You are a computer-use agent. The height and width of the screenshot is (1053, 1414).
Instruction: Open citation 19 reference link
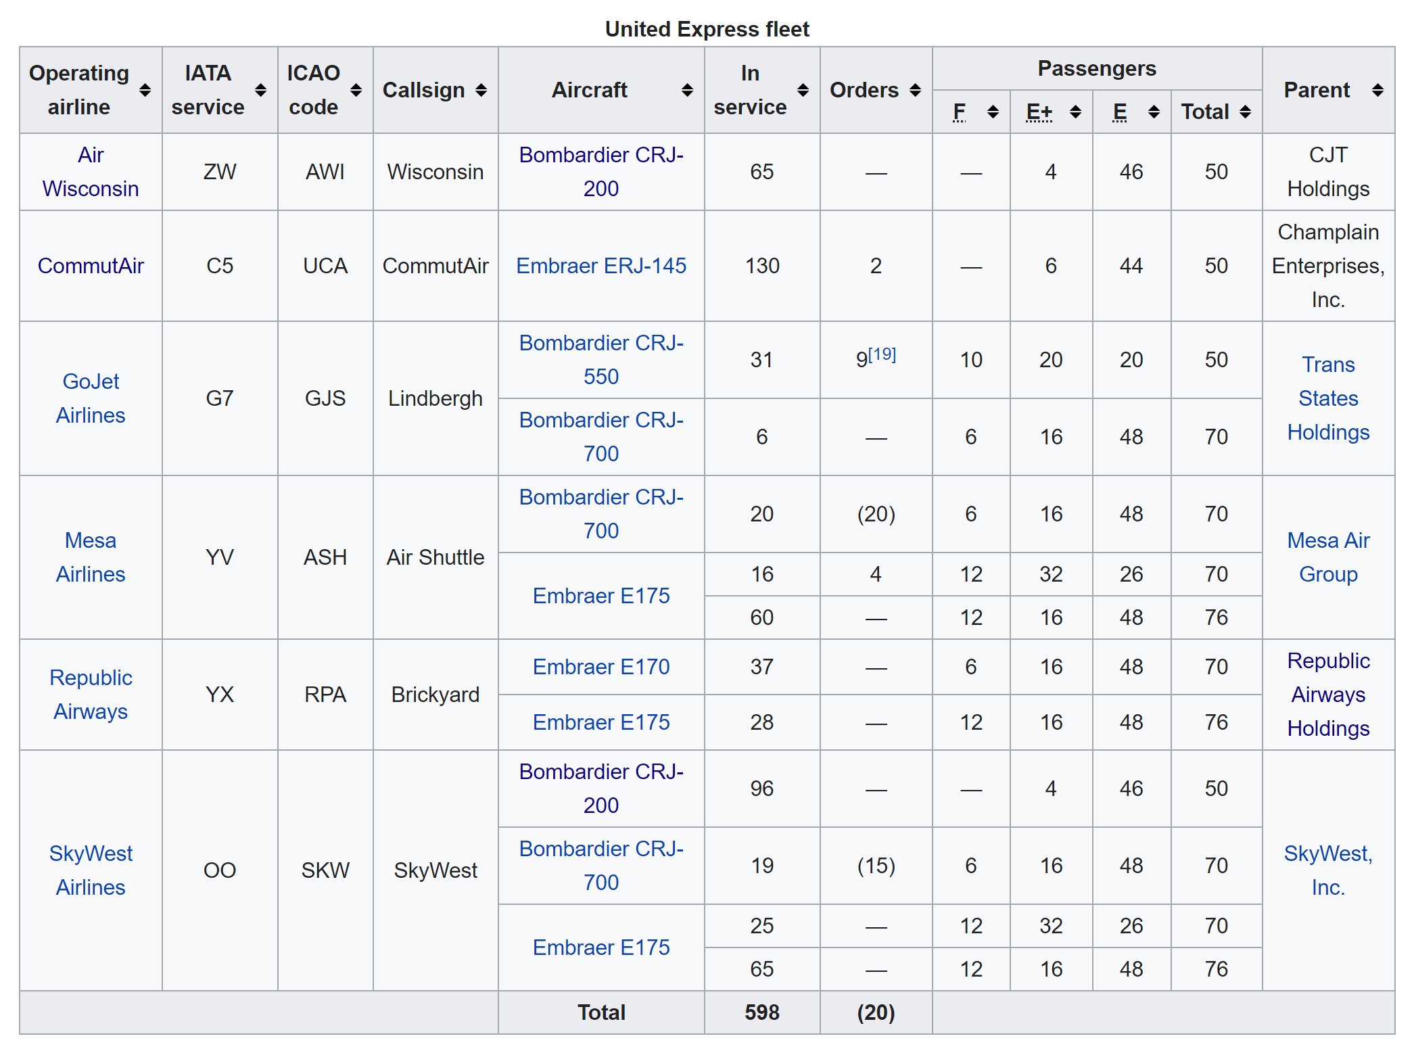click(x=882, y=354)
